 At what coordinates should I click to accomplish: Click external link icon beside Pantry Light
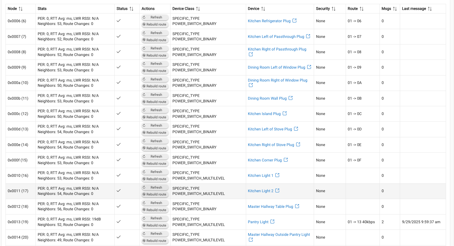pos(272,222)
